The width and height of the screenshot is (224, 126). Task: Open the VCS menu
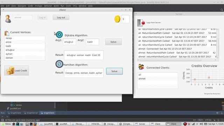(75, 6)
